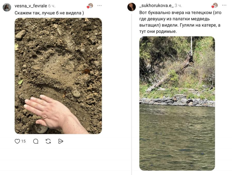Screen dimensions: 232x175
Task: Open three-dot menu on vesna_v_fevrale post
Action: [x=100, y=6]
